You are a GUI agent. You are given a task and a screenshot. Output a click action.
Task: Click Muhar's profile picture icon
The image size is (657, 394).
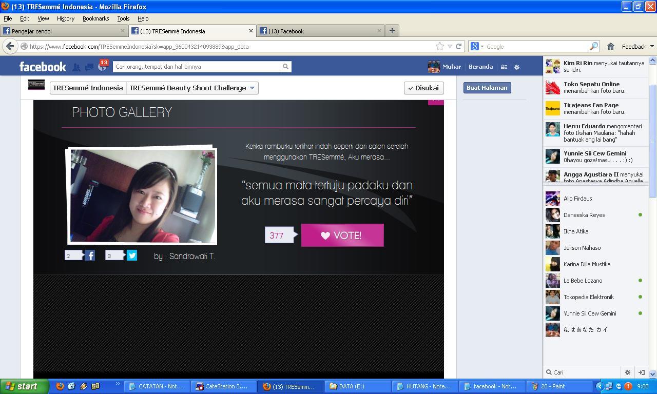tap(434, 67)
